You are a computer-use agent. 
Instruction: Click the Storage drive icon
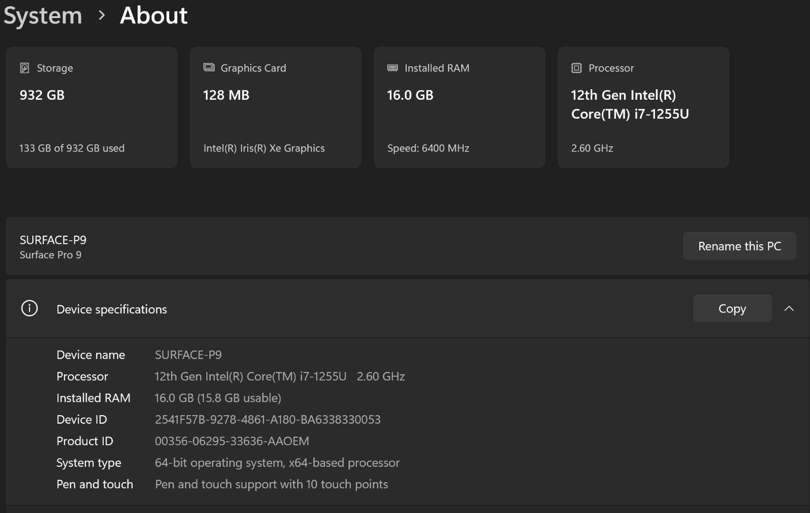pyautogui.click(x=25, y=68)
